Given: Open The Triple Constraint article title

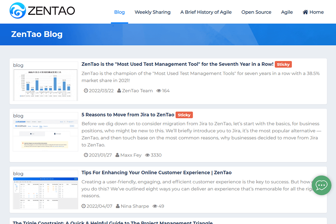Looking at the screenshot, I should (x=113, y=222).
